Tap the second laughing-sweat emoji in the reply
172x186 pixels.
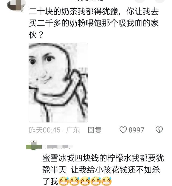coord(74,181)
